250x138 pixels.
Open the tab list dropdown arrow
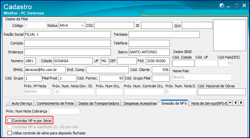[x=230, y=103]
